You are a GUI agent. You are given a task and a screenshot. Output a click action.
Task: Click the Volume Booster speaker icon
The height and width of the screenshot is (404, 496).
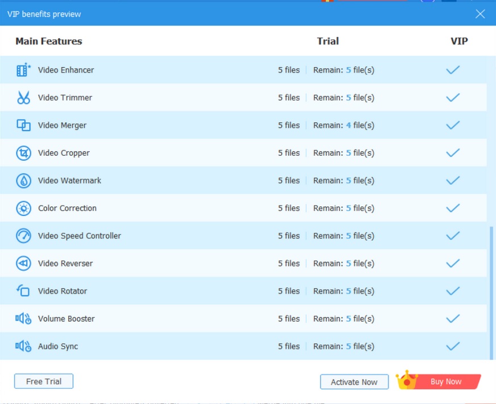pos(23,318)
